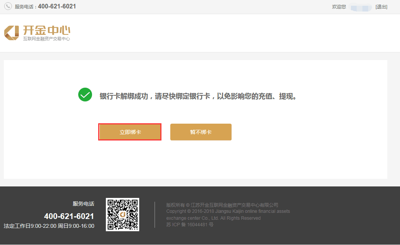Click the 版权所有 copyright line
Viewport: 400px width, 245px height.
click(222, 205)
